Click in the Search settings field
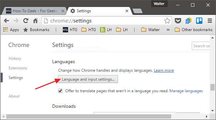This screenshot has width=216, height=120. point(201,46)
